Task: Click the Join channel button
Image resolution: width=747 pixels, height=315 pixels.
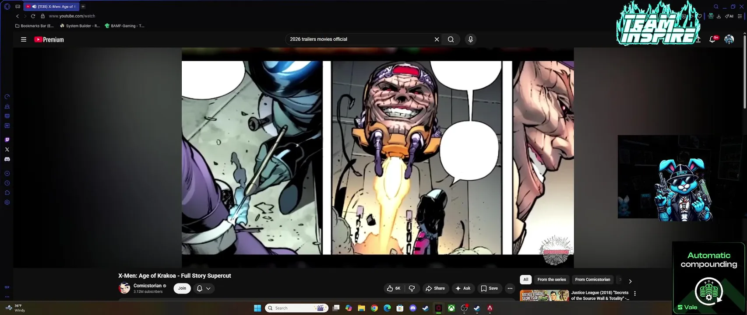Action: coord(182,288)
